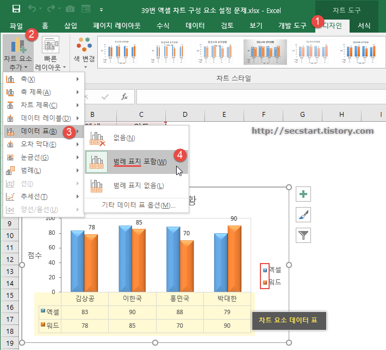
Task: Click the orange 워드 bar for 박대한
Action: click(x=234, y=259)
